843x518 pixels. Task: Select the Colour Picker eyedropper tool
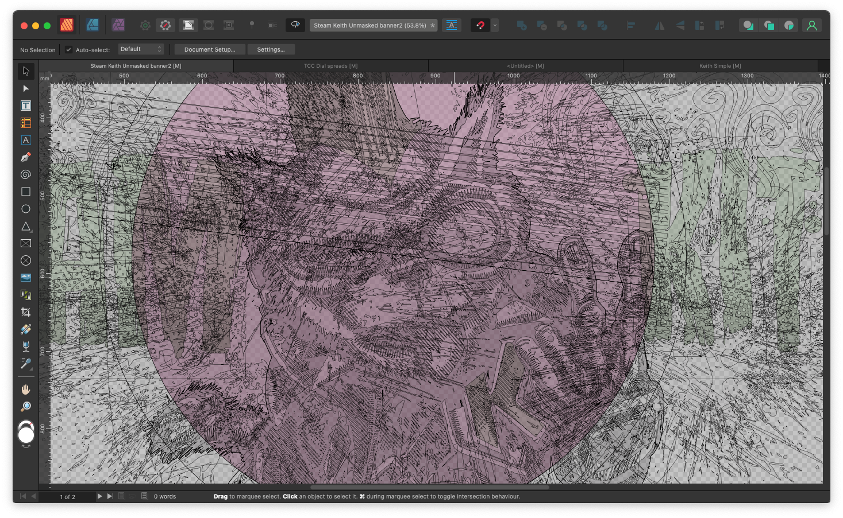(x=25, y=364)
